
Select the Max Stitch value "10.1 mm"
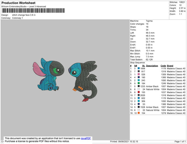(150, 51)
